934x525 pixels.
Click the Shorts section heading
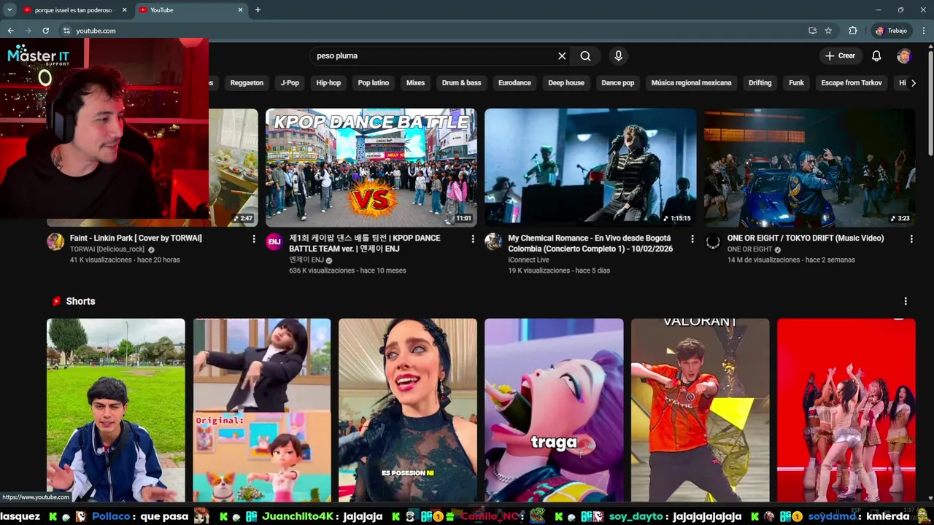[80, 301]
